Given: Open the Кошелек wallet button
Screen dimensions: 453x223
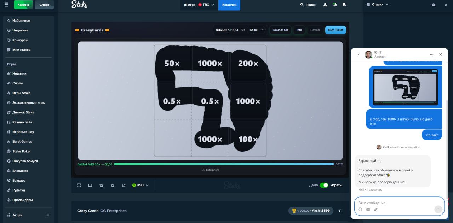Looking at the screenshot, I should click(x=229, y=5).
